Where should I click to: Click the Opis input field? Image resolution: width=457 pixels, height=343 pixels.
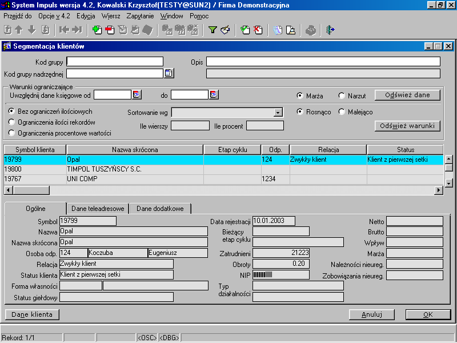coord(323,62)
